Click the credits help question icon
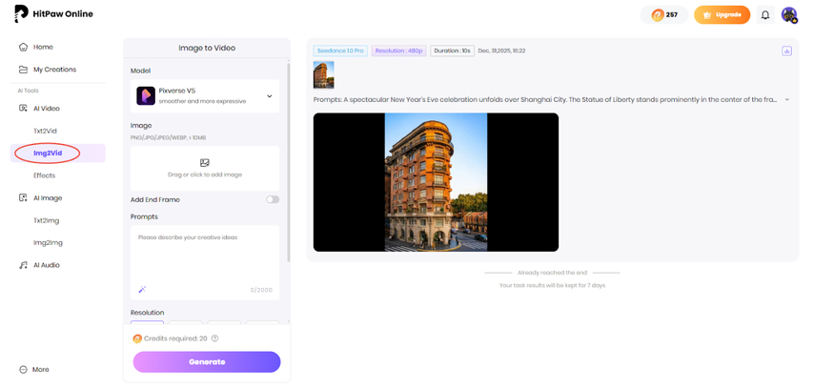The image size is (814, 390). point(214,339)
